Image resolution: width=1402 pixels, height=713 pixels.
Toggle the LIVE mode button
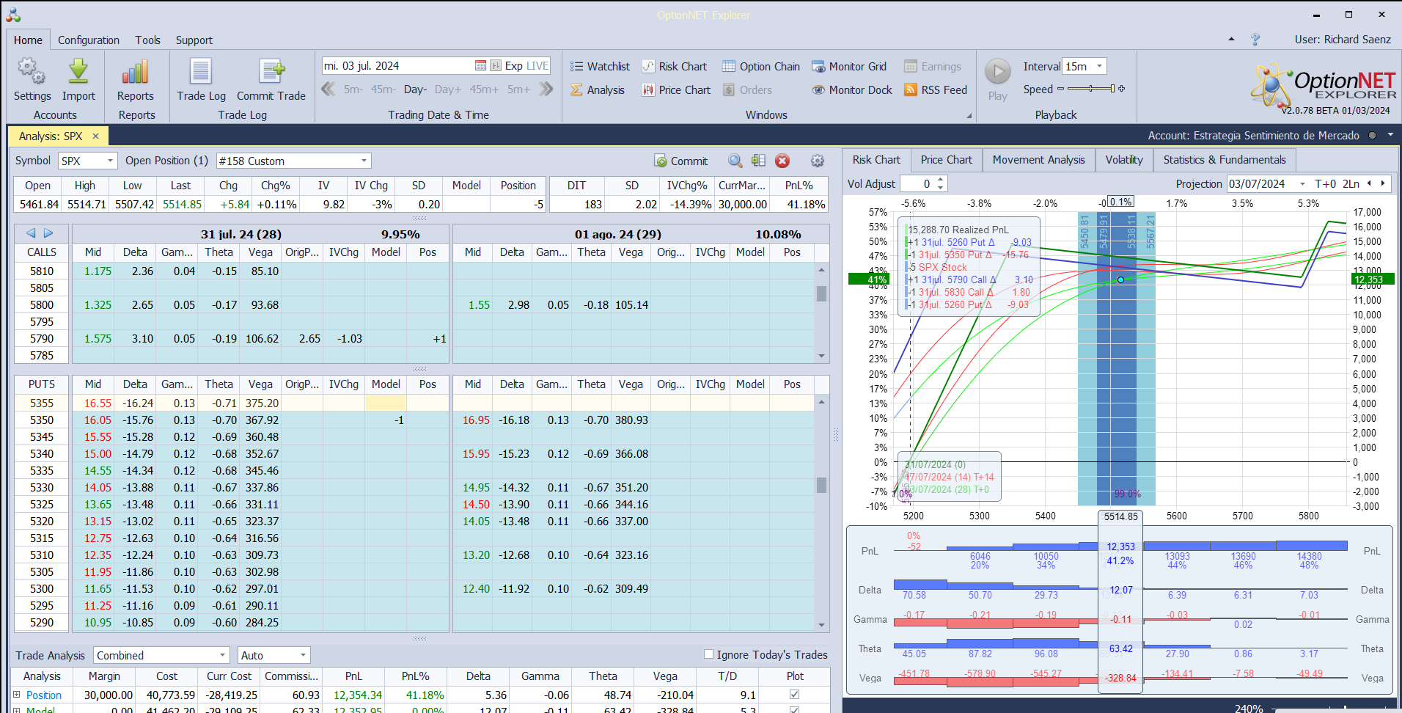point(537,66)
